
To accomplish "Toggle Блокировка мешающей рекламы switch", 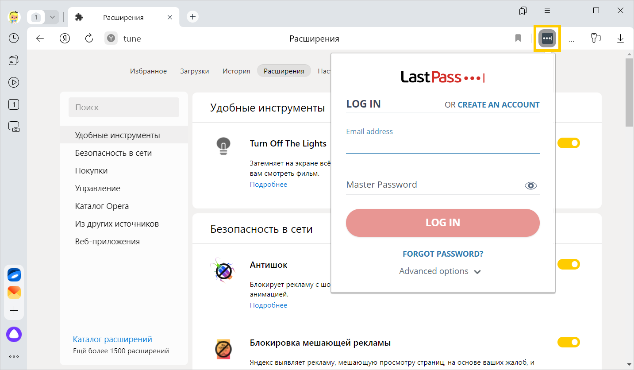I will tap(569, 342).
